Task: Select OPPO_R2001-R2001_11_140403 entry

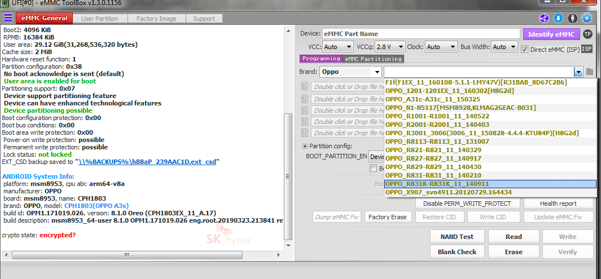Action: point(490,125)
